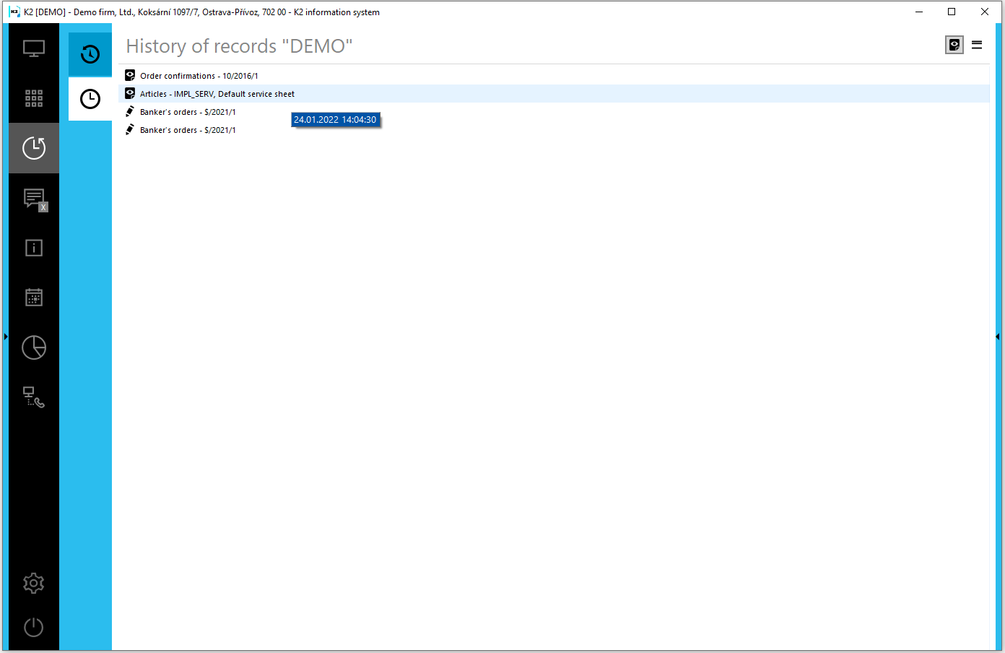Open the pie chart icon in sidebar

[34, 347]
